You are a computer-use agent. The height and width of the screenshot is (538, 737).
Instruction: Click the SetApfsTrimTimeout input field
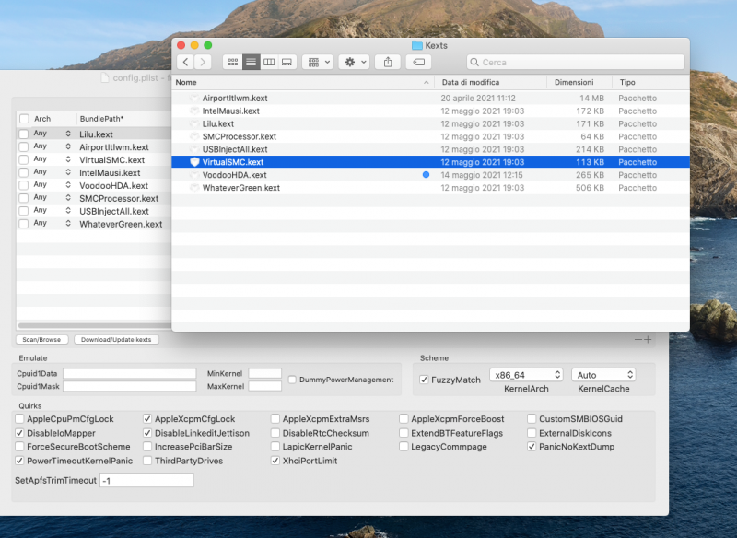point(146,480)
